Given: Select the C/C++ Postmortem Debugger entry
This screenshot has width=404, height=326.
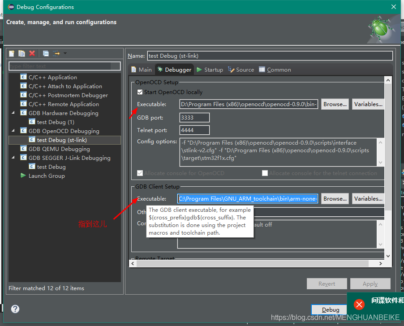Looking at the screenshot, I should coord(68,95).
